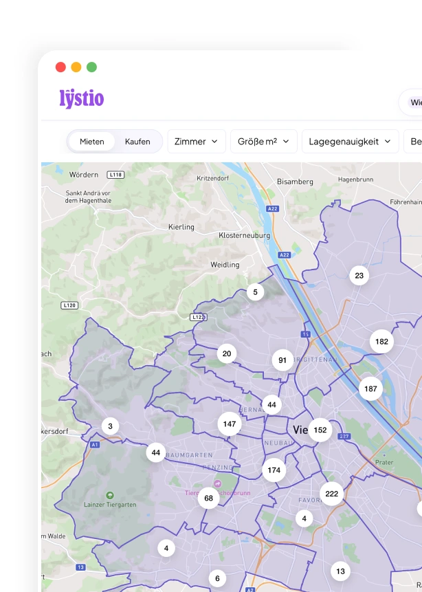Image resolution: width=422 pixels, height=592 pixels.
Task: Open the 182 listings map cluster
Action: click(381, 342)
